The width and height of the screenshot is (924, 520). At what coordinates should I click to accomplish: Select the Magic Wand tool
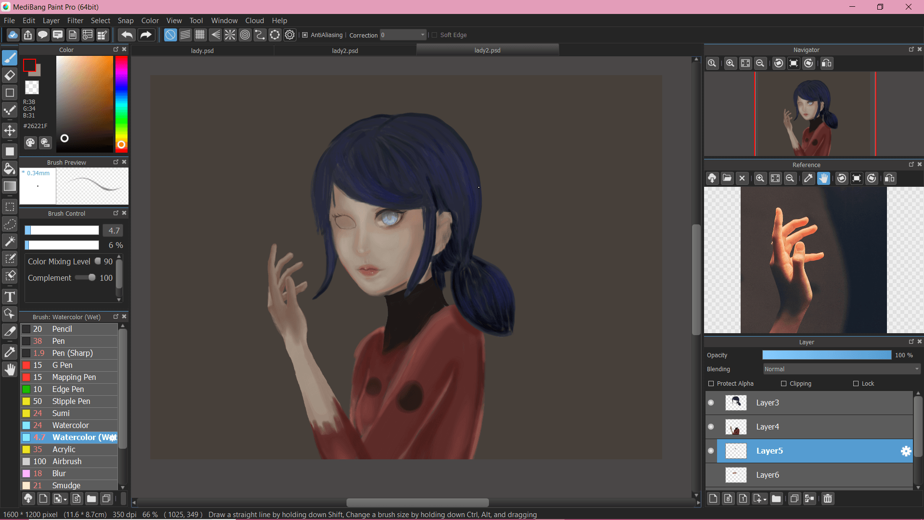tap(10, 241)
